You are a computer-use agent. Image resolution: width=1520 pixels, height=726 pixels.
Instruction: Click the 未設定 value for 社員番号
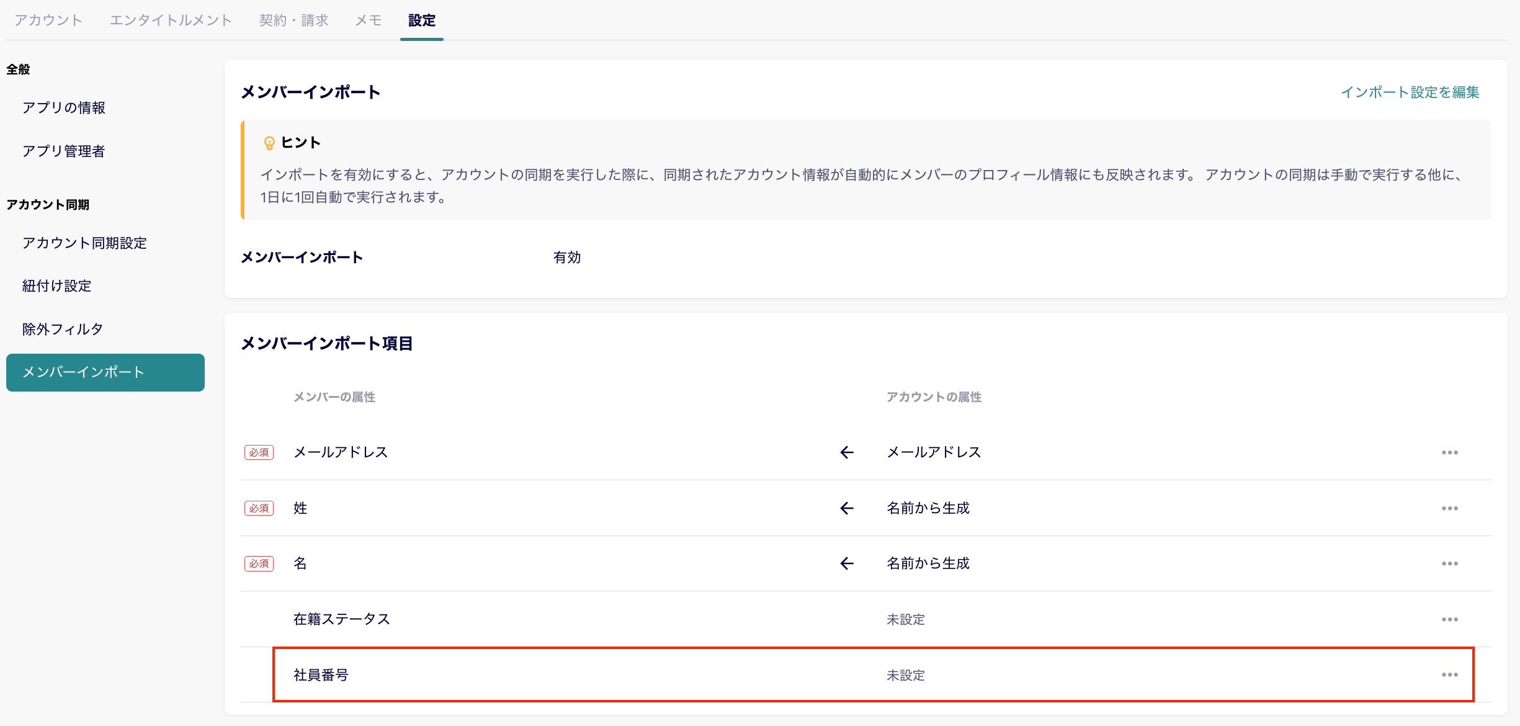906,674
